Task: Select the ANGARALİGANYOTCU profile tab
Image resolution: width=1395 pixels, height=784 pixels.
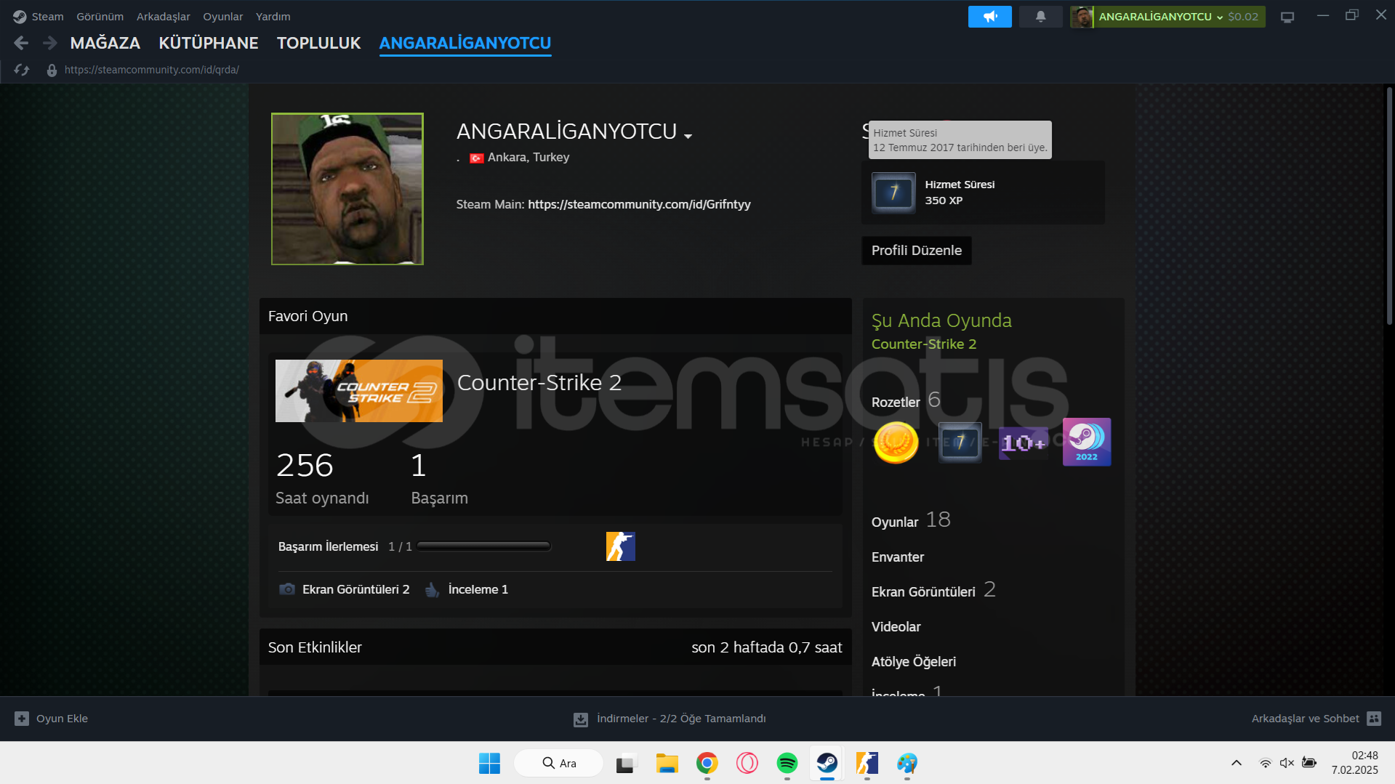Action: click(x=465, y=43)
